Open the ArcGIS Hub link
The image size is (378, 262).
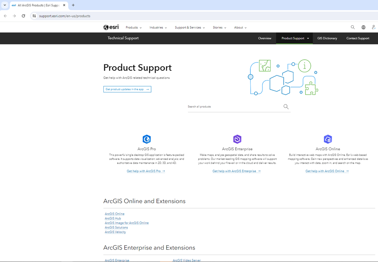113,218
